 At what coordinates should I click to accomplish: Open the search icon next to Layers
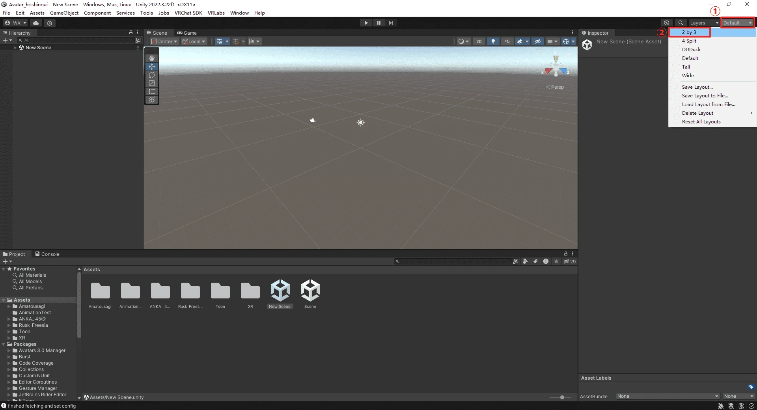click(681, 22)
